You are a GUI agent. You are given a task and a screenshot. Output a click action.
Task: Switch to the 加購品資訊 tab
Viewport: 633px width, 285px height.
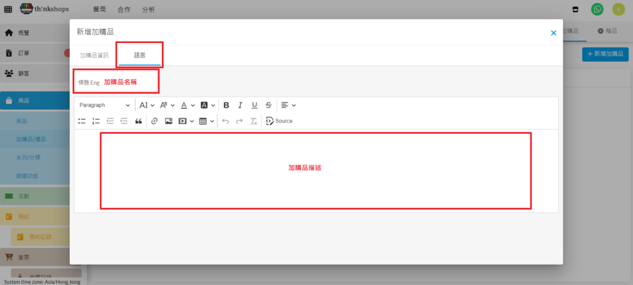pos(94,55)
